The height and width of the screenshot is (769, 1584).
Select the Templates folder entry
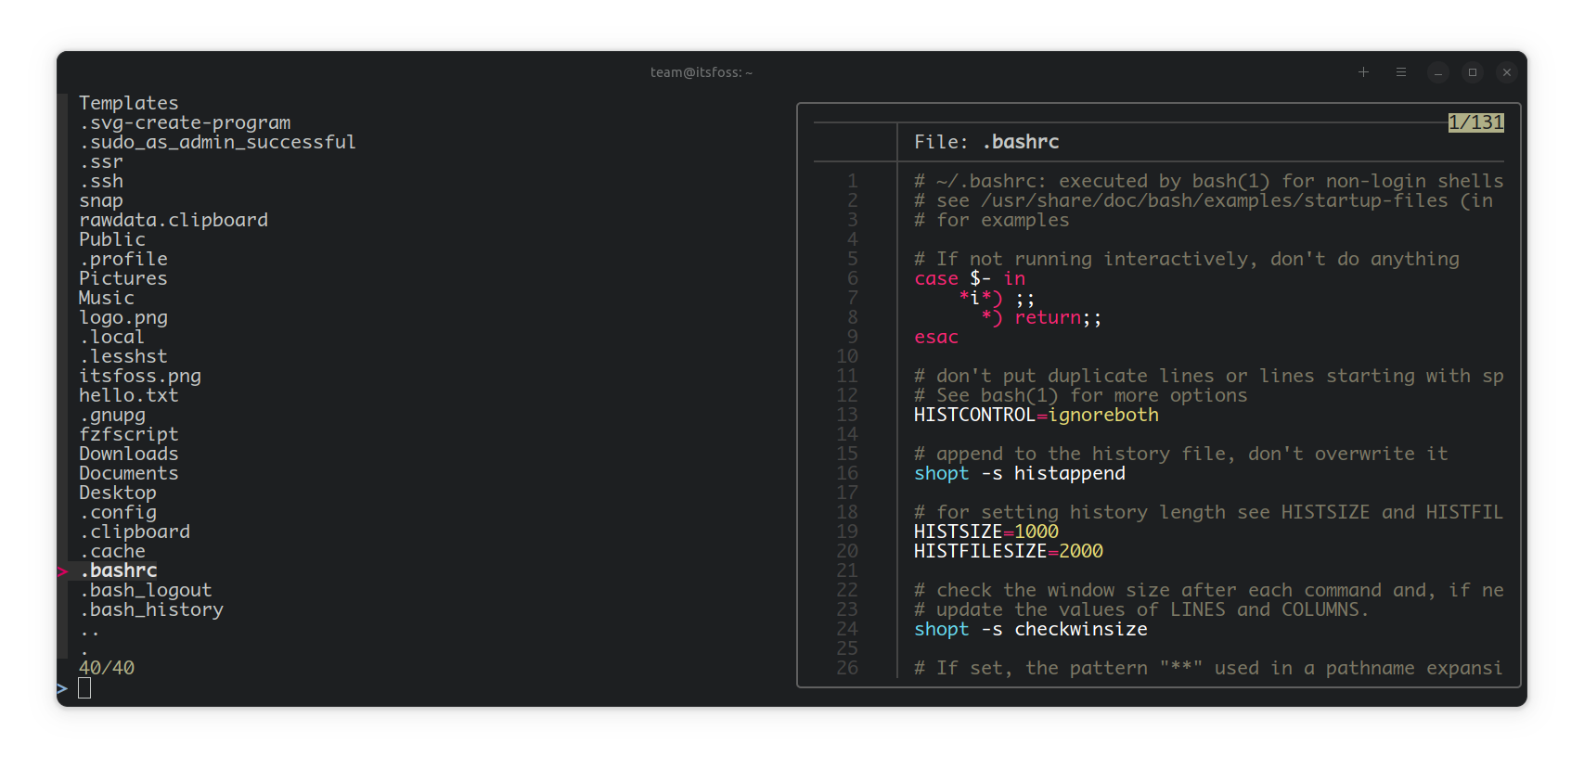128,103
